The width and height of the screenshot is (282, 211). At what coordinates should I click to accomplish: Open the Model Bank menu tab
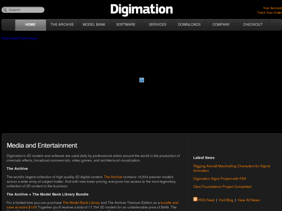(94, 25)
